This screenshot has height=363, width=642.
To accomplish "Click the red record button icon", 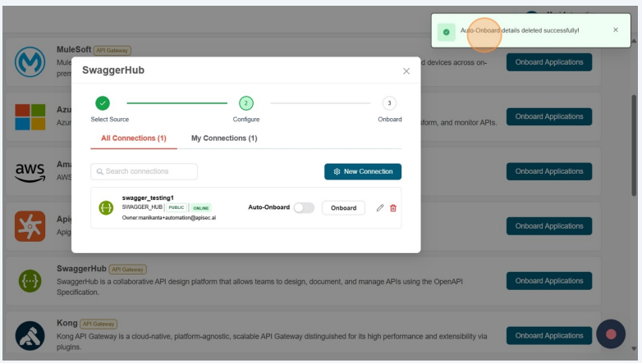I will (611, 334).
